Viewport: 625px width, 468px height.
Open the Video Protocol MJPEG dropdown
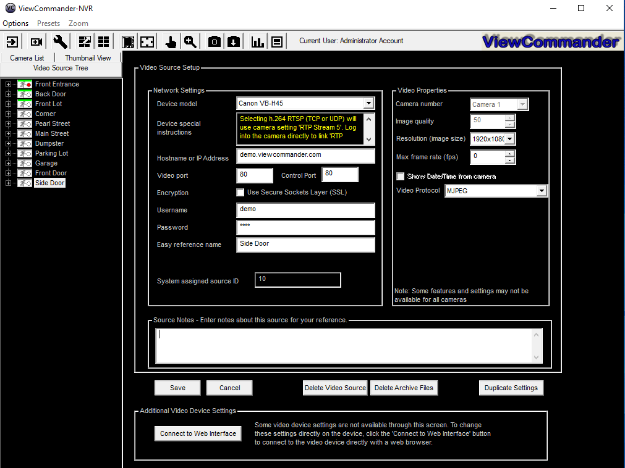(x=542, y=191)
